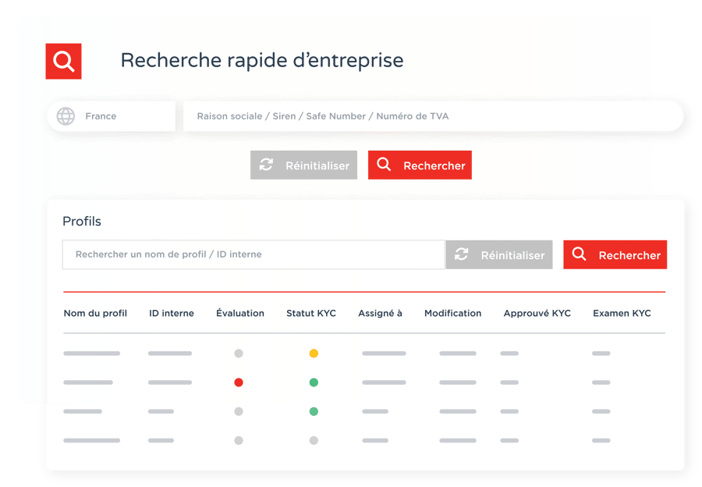The width and height of the screenshot is (702, 487).
Task: Click the magnifier icon on the upper Rechercher button
Action: [x=384, y=165]
